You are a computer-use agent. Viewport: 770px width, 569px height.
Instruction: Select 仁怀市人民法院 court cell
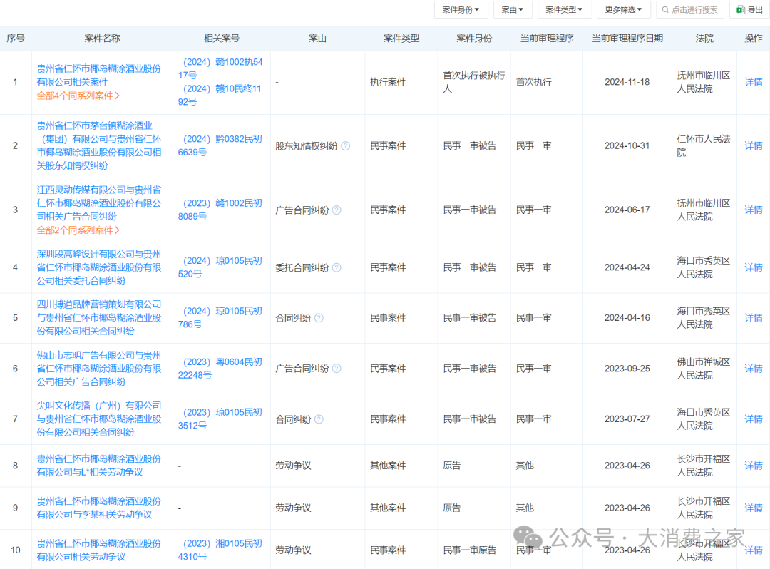704,145
